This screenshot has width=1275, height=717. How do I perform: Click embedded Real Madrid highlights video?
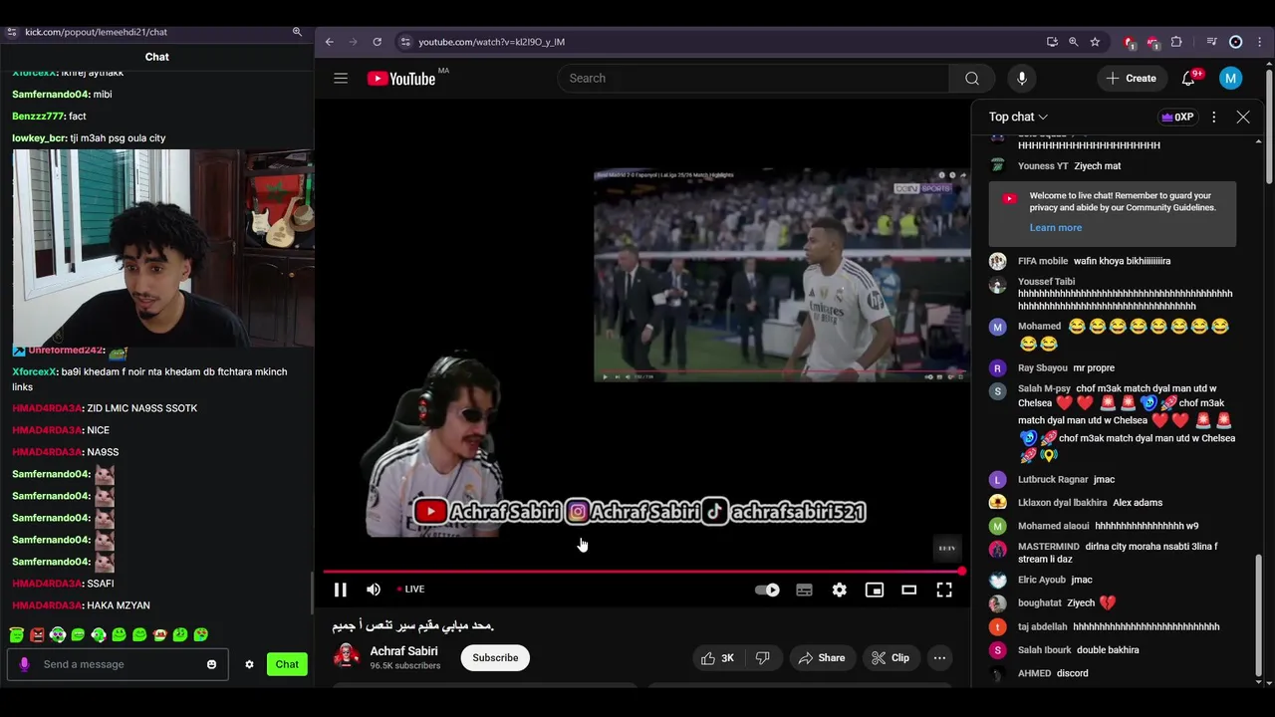pos(782,276)
